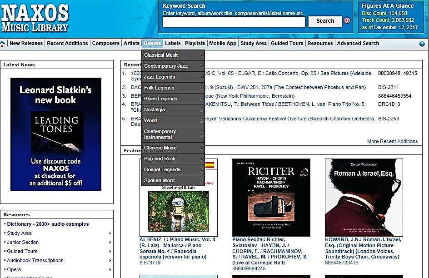
Task: Open the Roman J. Israel, Esq. album cover
Action: tap(364, 197)
